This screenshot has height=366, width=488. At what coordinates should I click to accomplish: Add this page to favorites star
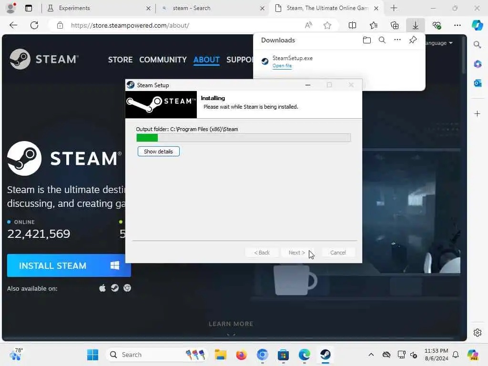(327, 26)
